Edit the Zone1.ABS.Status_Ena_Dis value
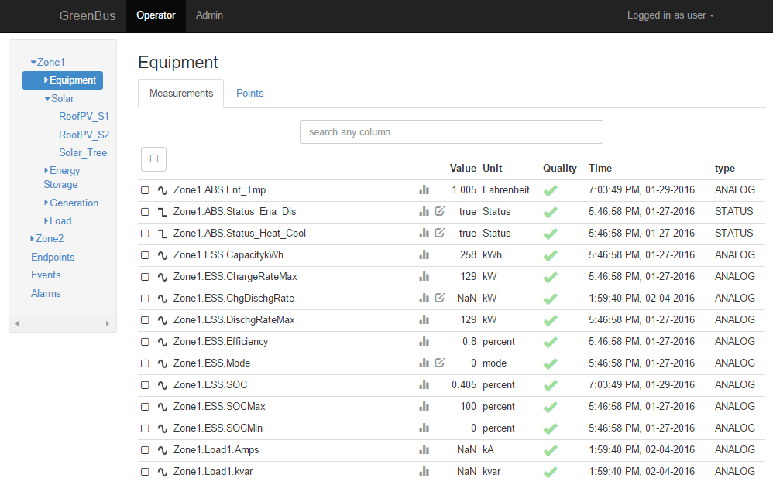 (x=439, y=211)
